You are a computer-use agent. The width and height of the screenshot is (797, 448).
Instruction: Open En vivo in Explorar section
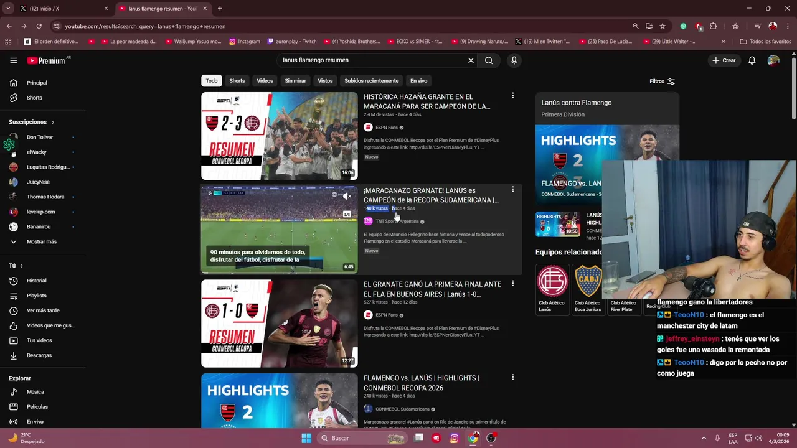pyautogui.click(x=42, y=422)
